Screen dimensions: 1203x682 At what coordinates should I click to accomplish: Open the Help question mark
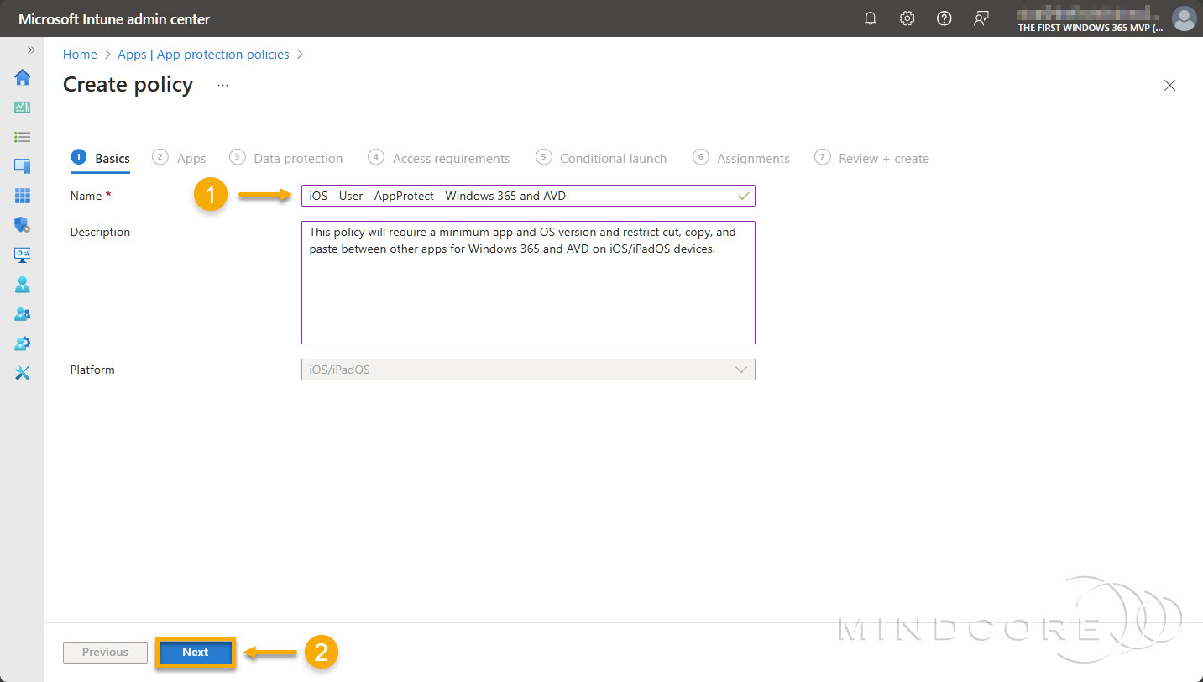click(944, 18)
